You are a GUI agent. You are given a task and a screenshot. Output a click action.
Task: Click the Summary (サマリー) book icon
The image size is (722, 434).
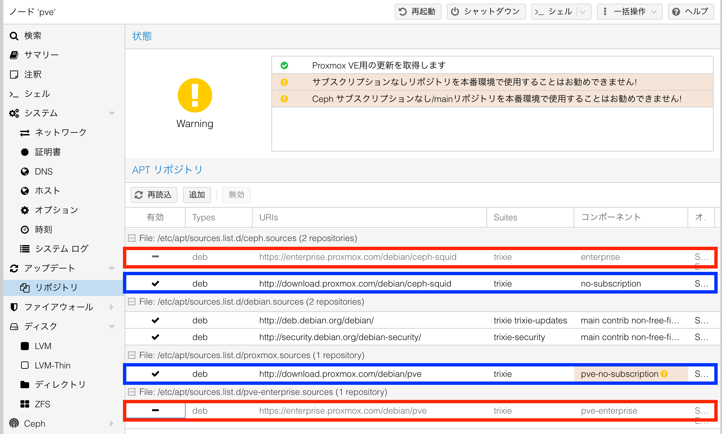click(14, 55)
